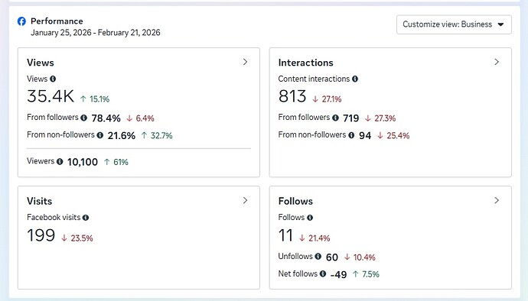Click the Facebook logo beside Performance
Screen dimensions: 528x301
point(21,21)
